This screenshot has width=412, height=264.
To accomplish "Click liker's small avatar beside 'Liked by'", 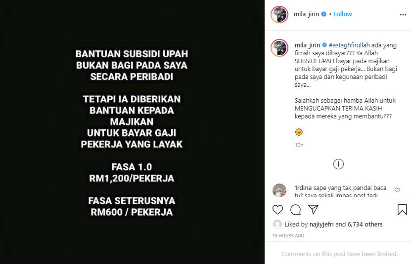I will (277, 224).
